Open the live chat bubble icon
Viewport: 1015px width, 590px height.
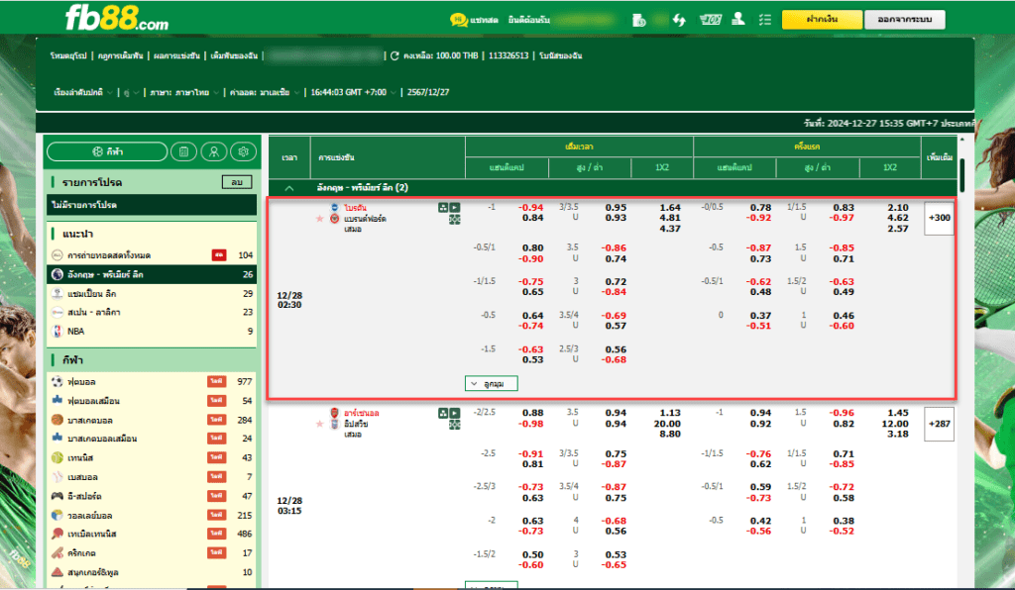tap(458, 20)
